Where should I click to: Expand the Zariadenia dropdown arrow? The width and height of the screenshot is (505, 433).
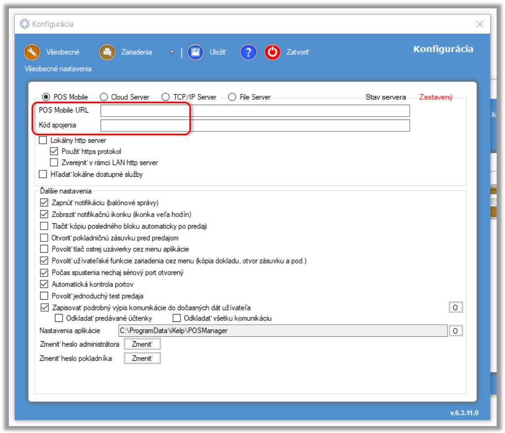point(172,52)
